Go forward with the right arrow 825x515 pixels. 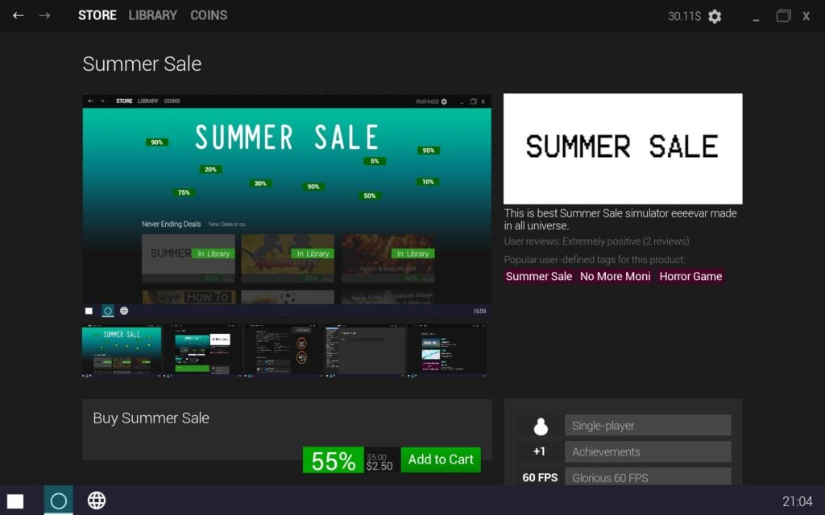[45, 15]
